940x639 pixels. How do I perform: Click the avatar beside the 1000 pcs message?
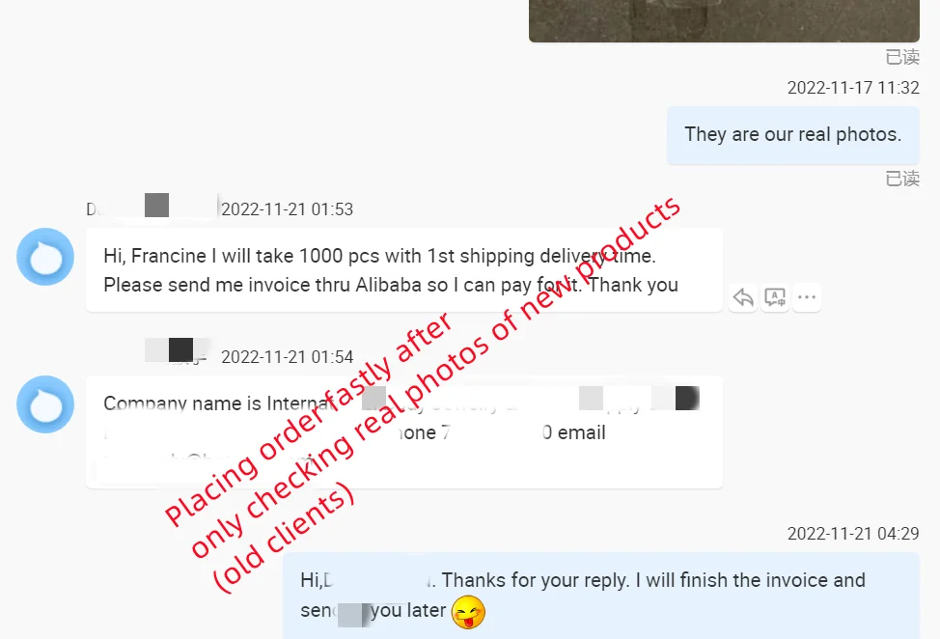(45, 257)
